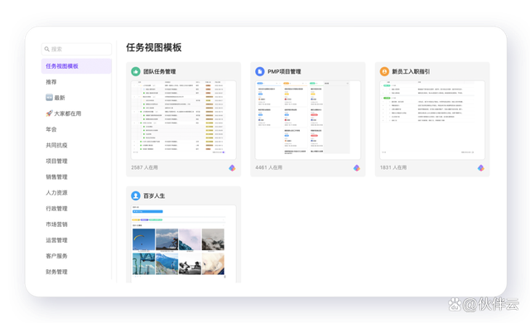Open the PMP项目管理 template title
Screen dimensions: 530x323
coord(284,71)
